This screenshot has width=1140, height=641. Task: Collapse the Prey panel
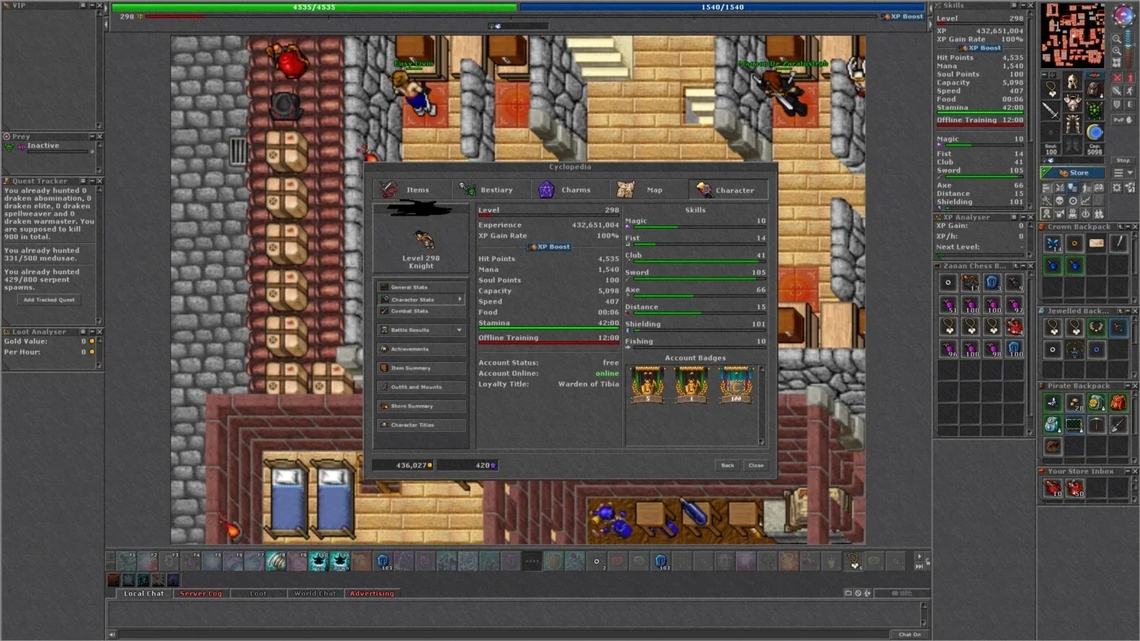coord(91,137)
